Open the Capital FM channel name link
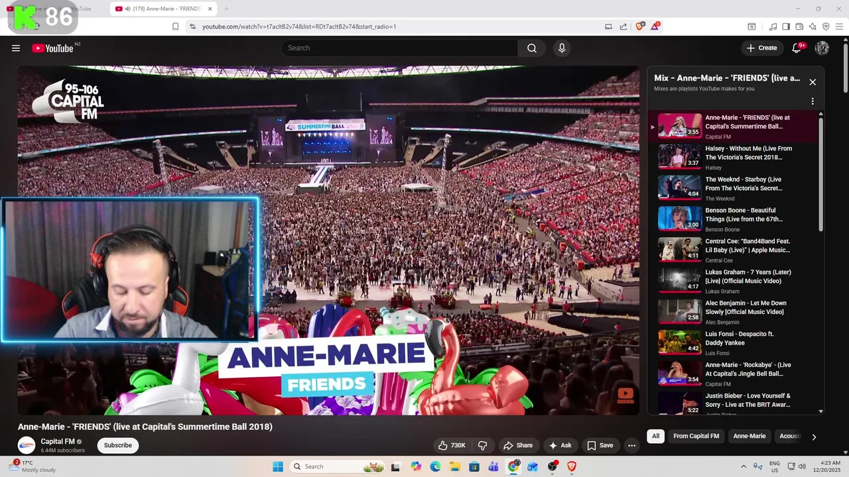The height and width of the screenshot is (477, 849). (x=57, y=441)
